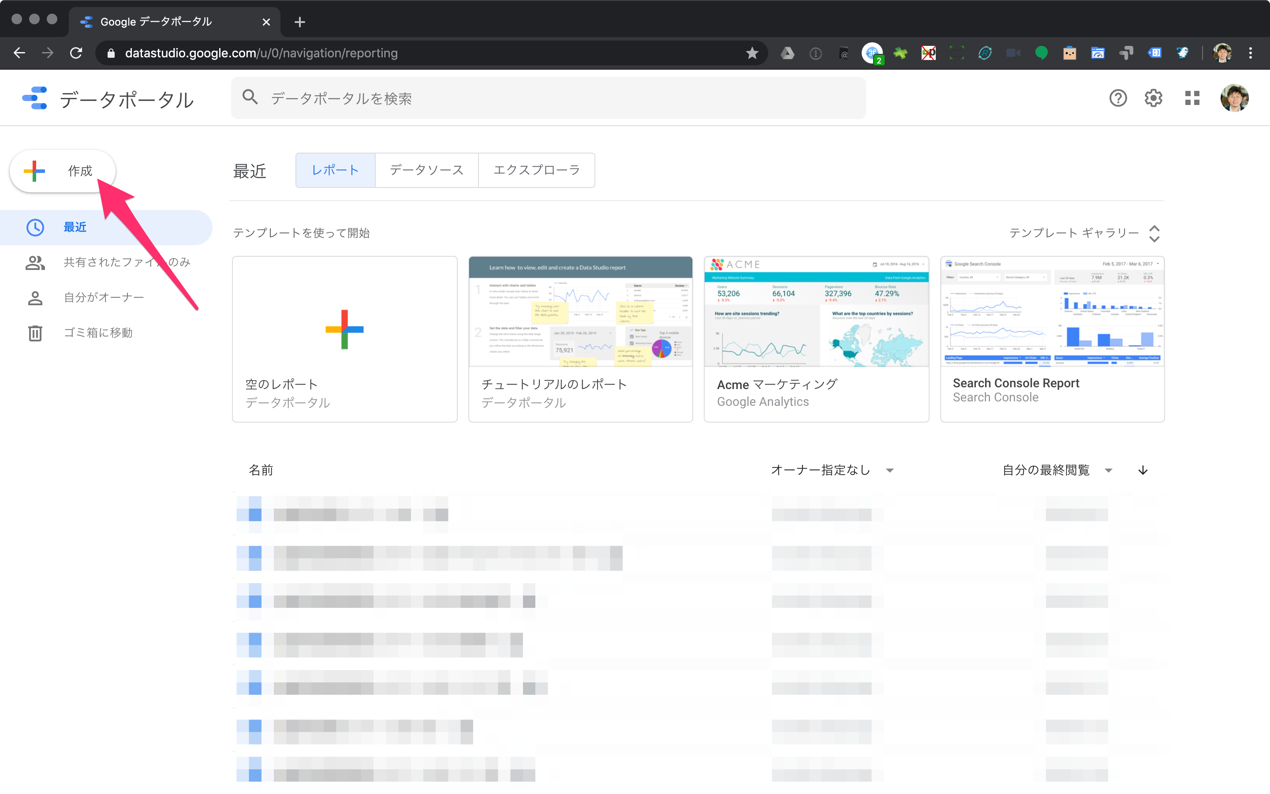Click the Google Drive extension icon
This screenshot has height=794, width=1270.
pyautogui.click(x=787, y=53)
